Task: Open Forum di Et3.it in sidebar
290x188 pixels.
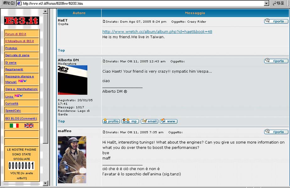Action: (16, 34)
